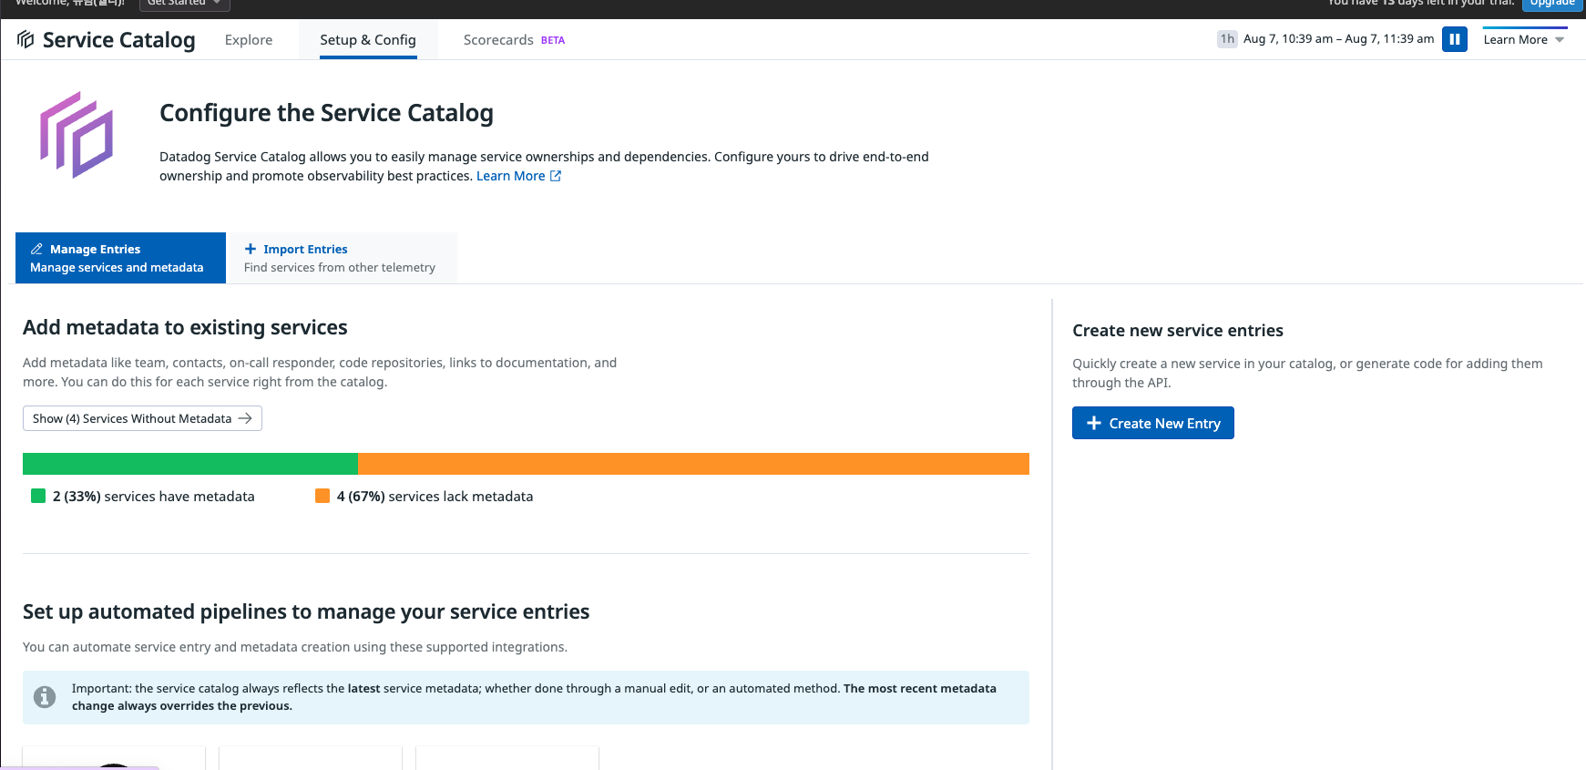The image size is (1586, 770).
Task: Select the Setup & Config tab
Action: (x=368, y=40)
